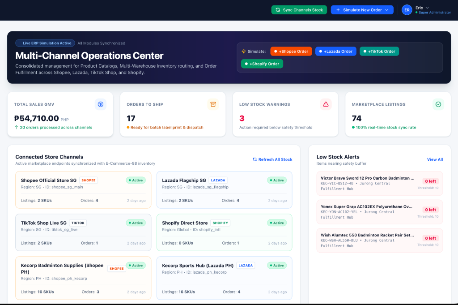This screenshot has width=458, height=305.
Task: Click the +Lazada Order simulate button
Action: (335, 52)
